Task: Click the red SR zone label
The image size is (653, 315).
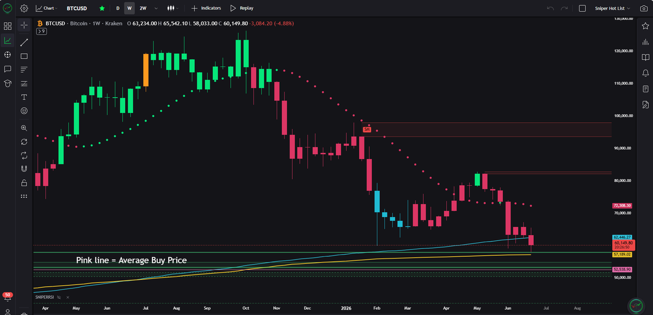Action: pos(367,130)
